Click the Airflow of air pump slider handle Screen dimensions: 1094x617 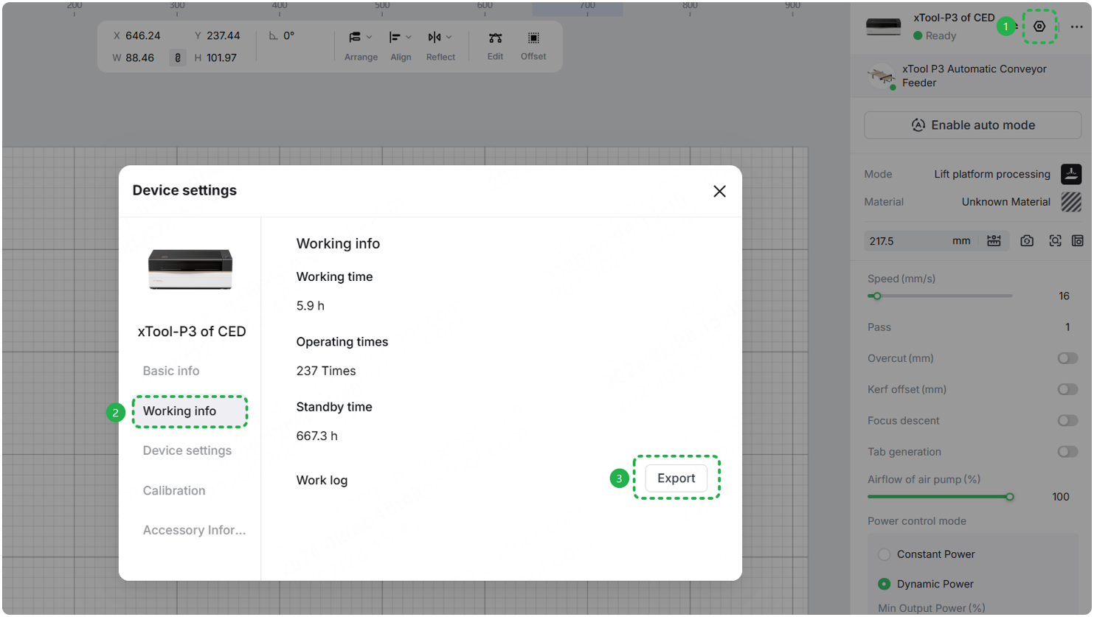(x=1010, y=497)
